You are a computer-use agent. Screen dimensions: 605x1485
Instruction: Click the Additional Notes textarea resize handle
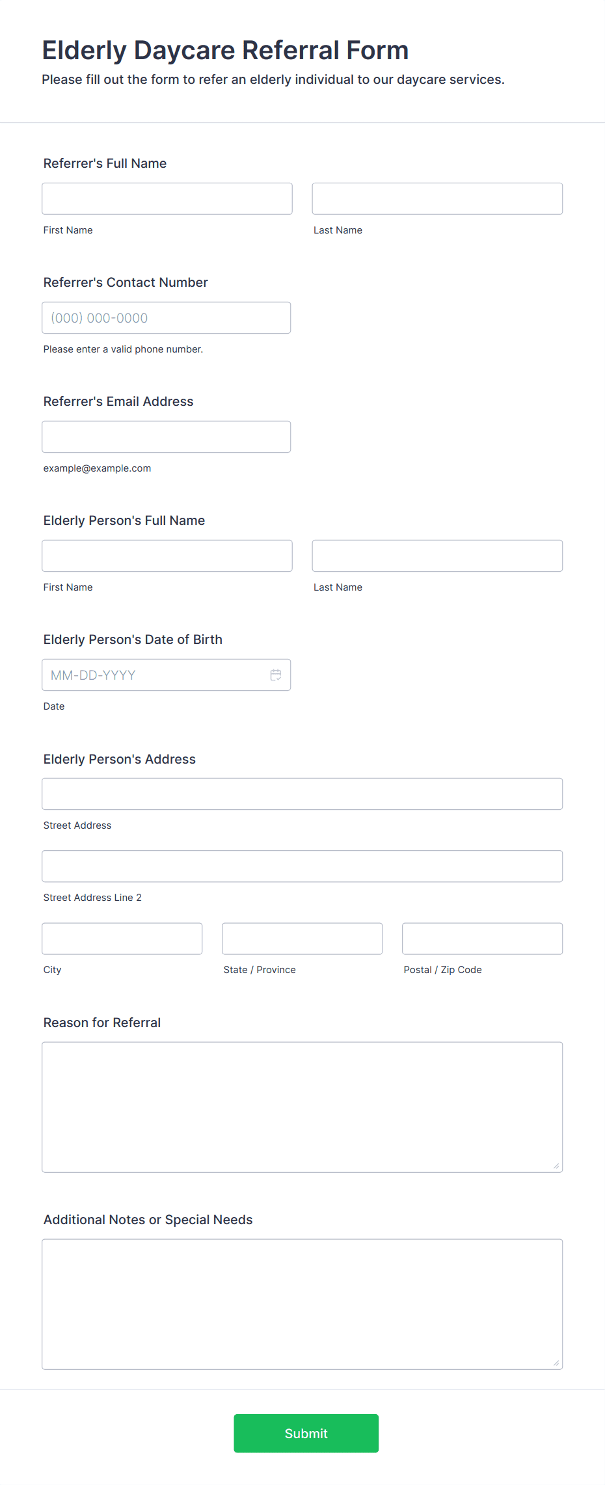coord(556,1363)
